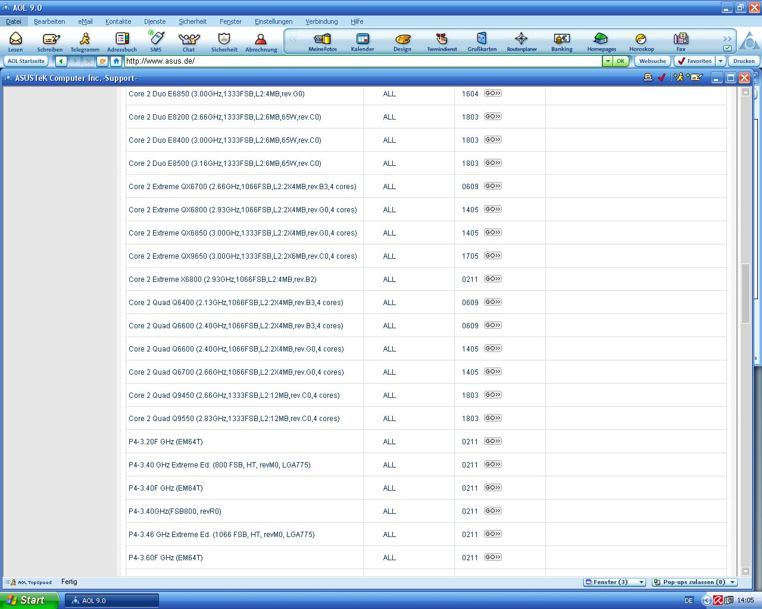Open the Verbindung menu
Image resolution: width=762 pixels, height=609 pixels.
[321, 21]
